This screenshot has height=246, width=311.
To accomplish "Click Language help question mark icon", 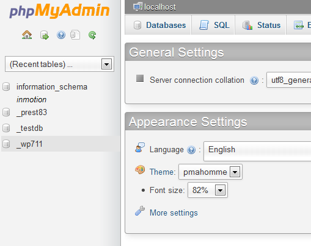I will tap(191, 150).
